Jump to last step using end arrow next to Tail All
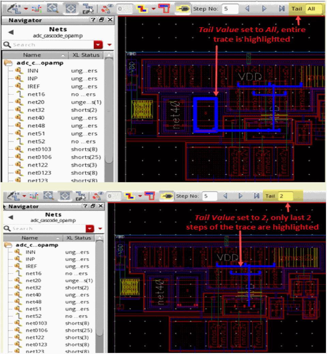The image size is (327, 354). (x=282, y=9)
